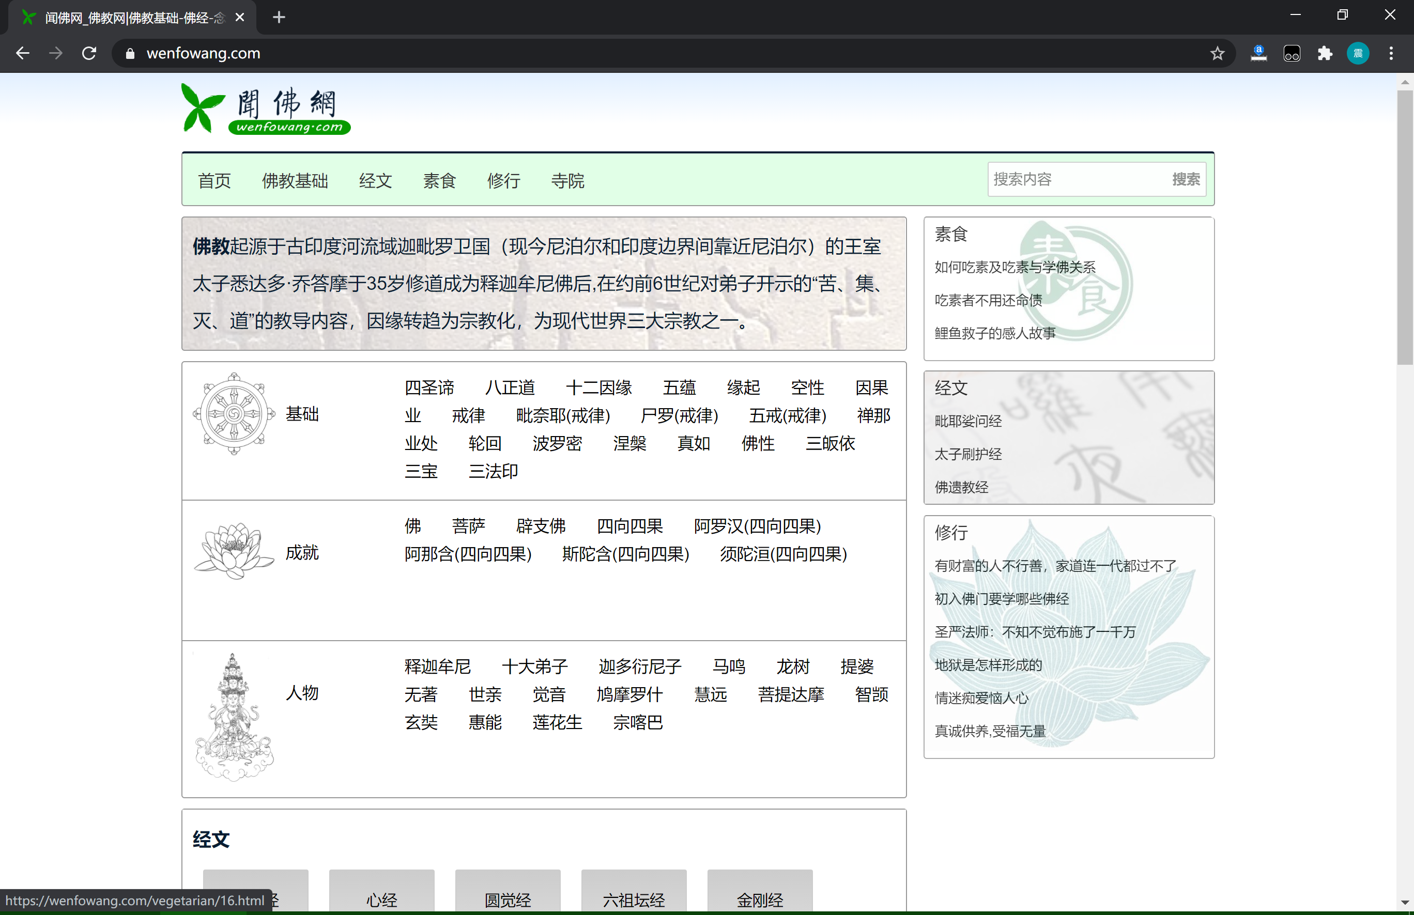Open Chrome three-dot menu
This screenshot has width=1414, height=915.
tap(1390, 53)
